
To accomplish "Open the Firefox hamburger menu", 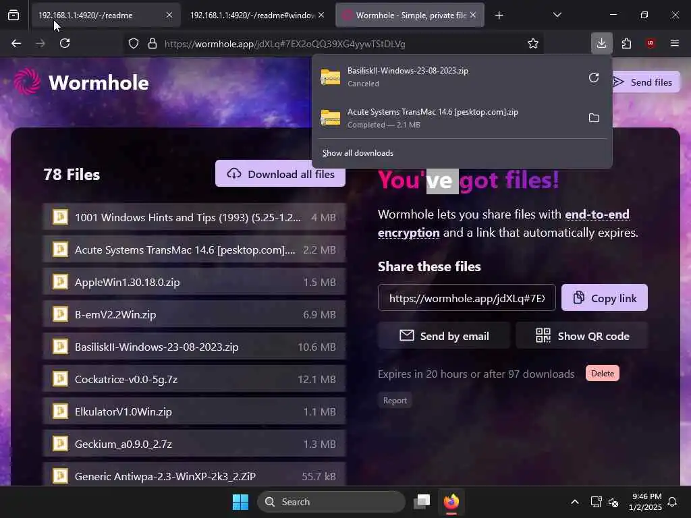I will tap(675, 43).
